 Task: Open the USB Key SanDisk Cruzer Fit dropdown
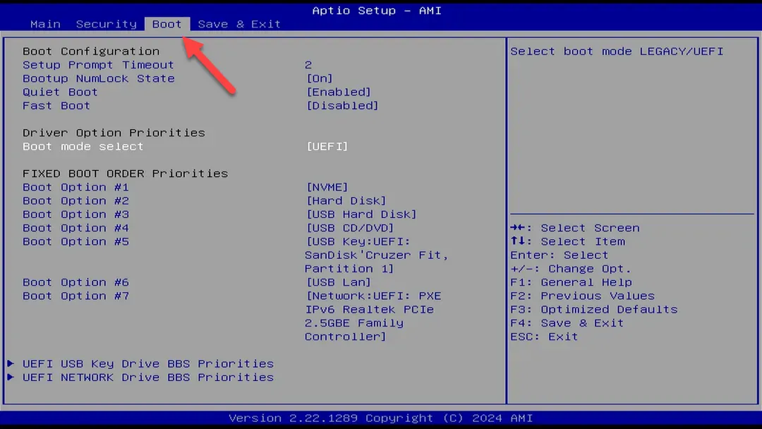click(376, 255)
